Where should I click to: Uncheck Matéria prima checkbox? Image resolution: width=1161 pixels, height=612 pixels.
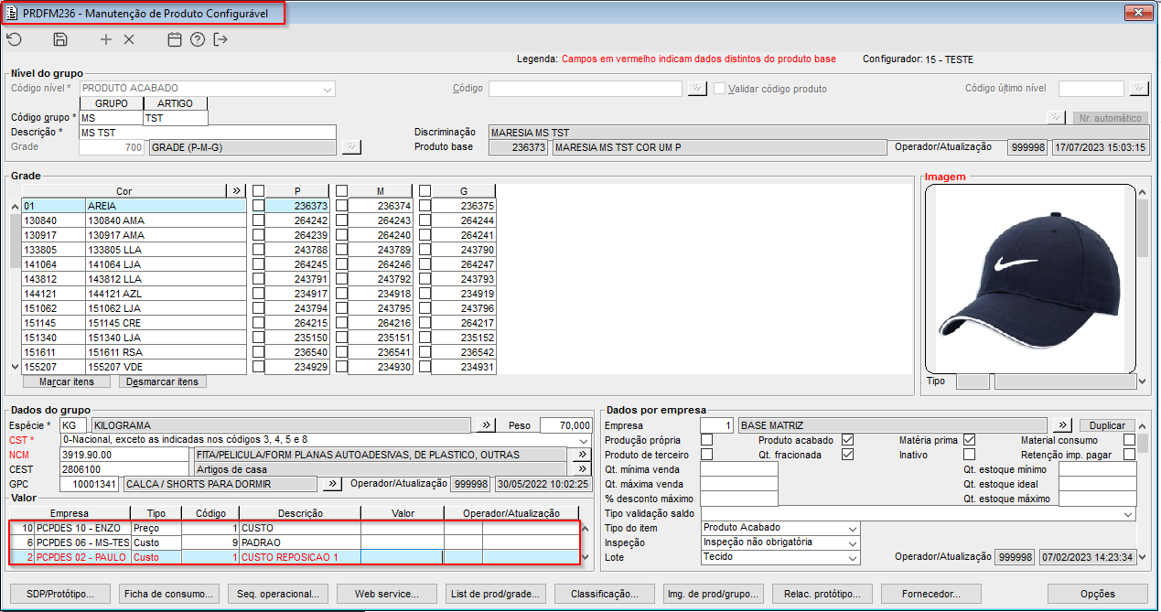click(970, 440)
